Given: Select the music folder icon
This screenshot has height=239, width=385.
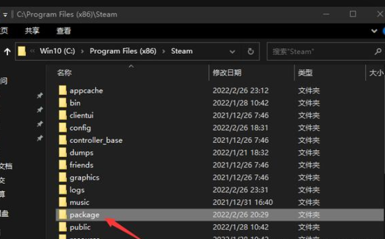Looking at the screenshot, I should [63, 202].
